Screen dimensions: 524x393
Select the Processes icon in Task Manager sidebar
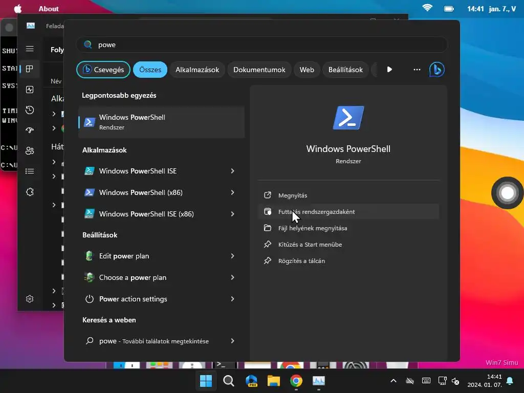tap(29, 69)
